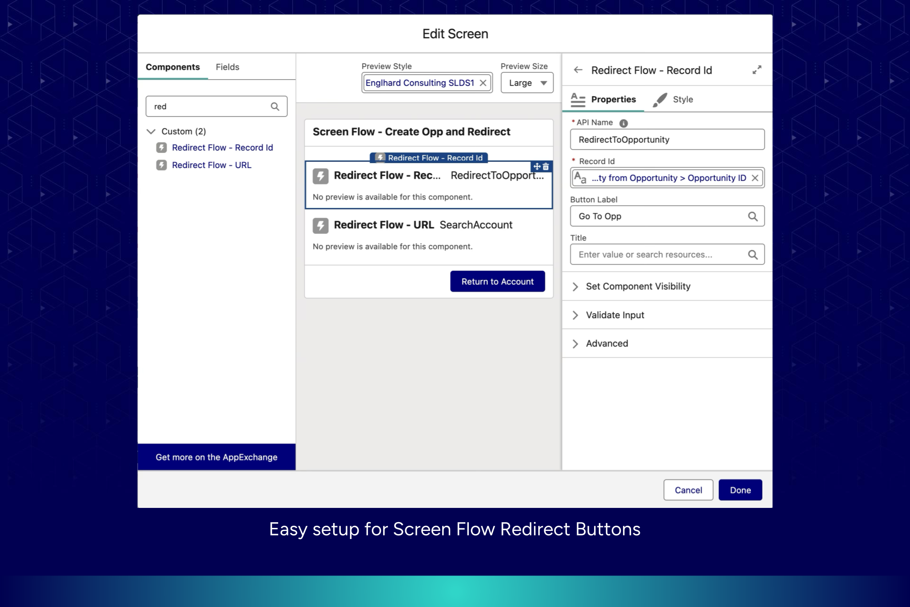Remove the Opportunity ID pill from Record Id
910x607 pixels.
coord(755,178)
